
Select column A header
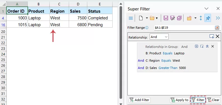tap(17, 4)
